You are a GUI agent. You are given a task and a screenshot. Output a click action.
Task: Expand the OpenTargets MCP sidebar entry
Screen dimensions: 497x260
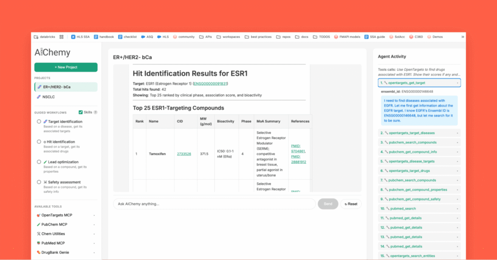(94, 215)
